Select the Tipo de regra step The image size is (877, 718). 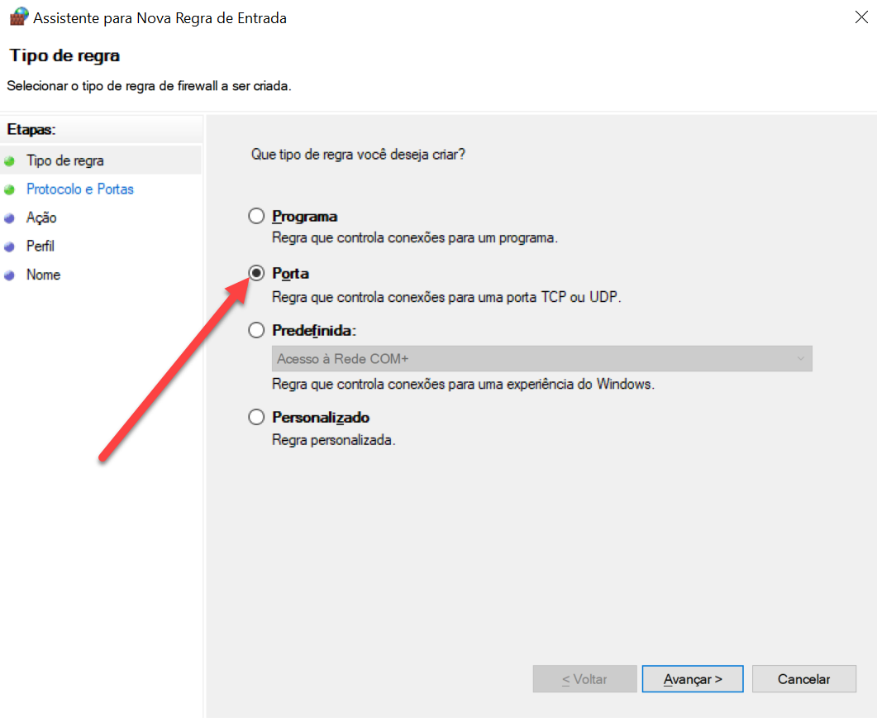click(x=65, y=160)
